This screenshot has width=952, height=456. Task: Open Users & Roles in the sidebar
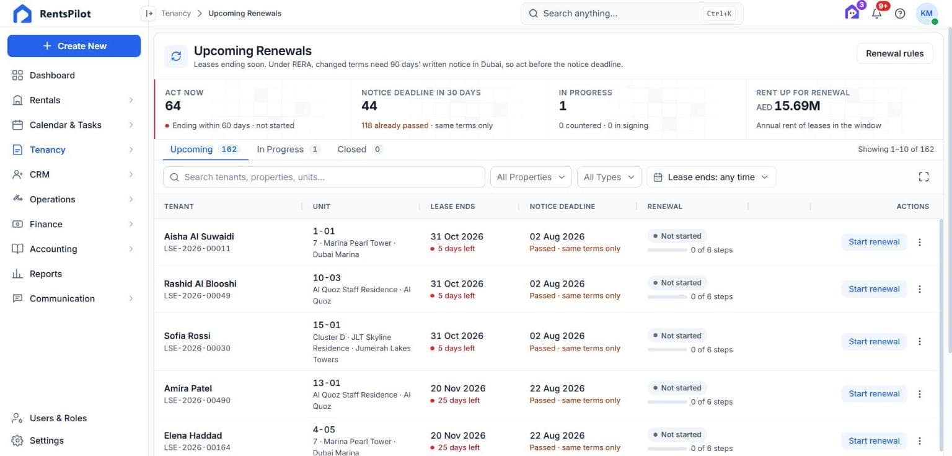(x=74, y=418)
